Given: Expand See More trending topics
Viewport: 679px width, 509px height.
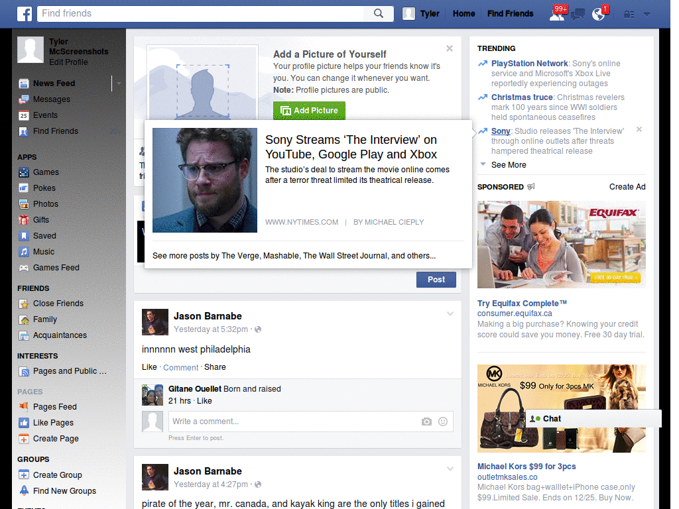Looking at the screenshot, I should coord(509,165).
